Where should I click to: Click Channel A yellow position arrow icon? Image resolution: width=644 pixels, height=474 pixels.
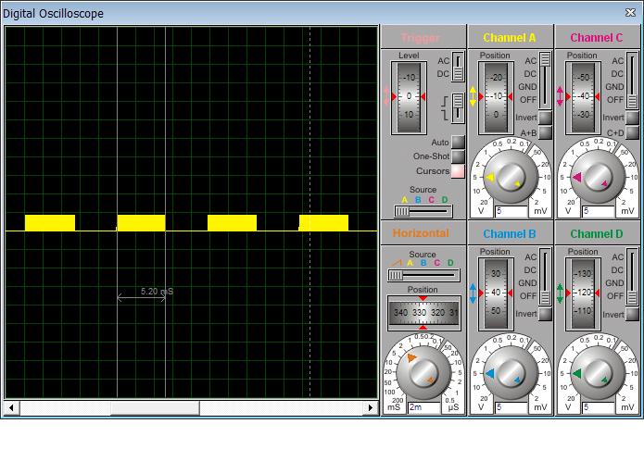coord(474,96)
